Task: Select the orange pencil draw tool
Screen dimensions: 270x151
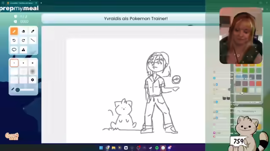Action: [x=14, y=31]
